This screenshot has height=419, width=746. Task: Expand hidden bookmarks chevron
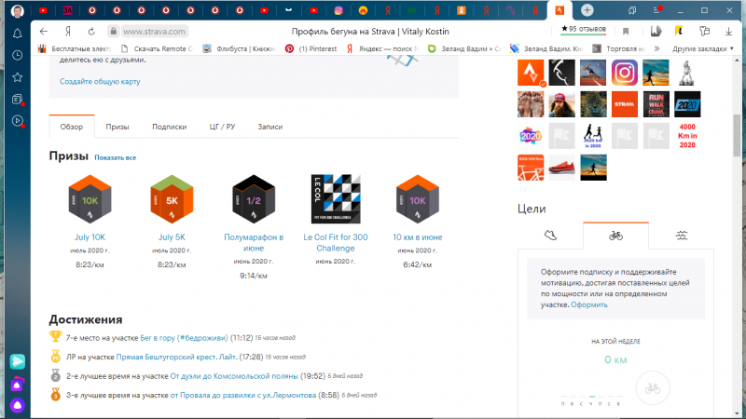tap(656, 48)
